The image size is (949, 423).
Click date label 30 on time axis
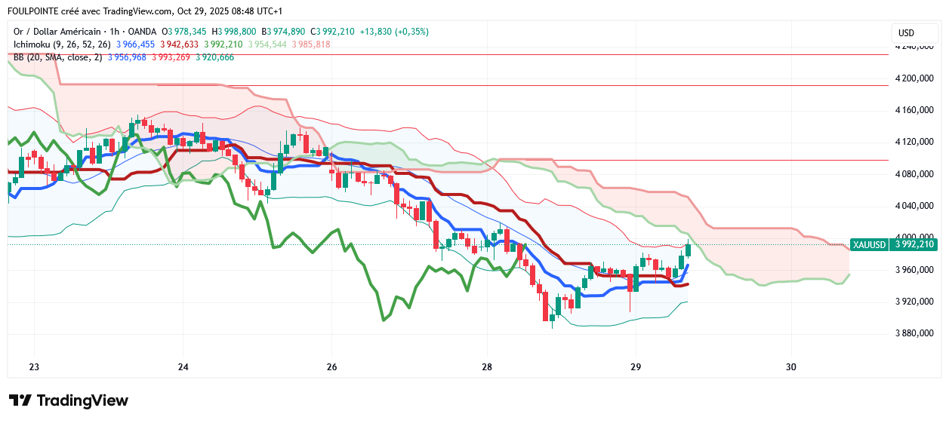(791, 367)
